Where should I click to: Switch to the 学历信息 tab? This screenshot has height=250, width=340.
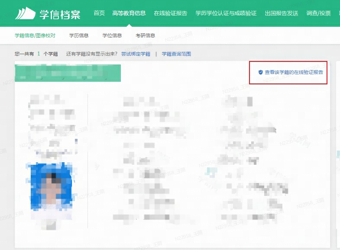pos(79,35)
